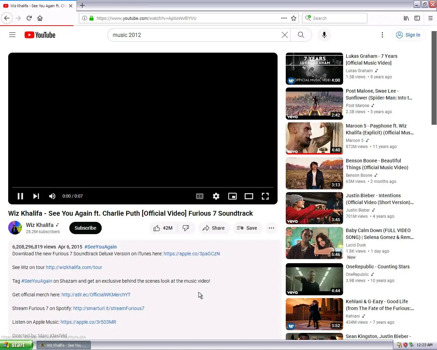Viewport: 437px width, 350px height.
Task: Select Wiz Khalifa taskbar window button
Action: 64,345
